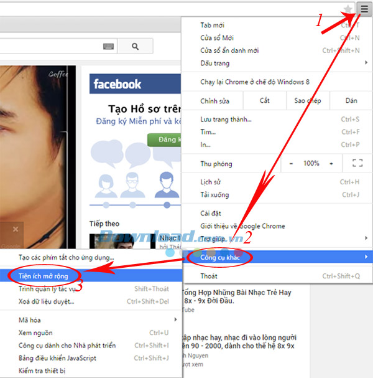Select 'Tạo các phím tắt cho ứng dụng...'
Image resolution: width=373 pixels, height=378 pixels.
tap(91, 257)
